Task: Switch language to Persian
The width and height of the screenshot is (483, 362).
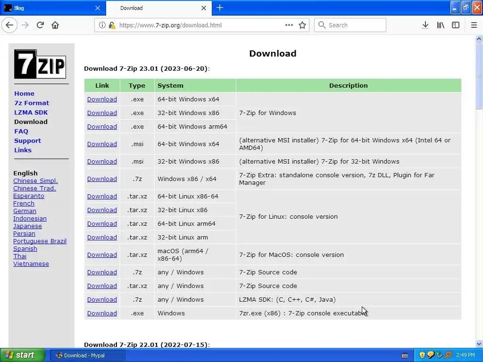Action: (x=24, y=234)
